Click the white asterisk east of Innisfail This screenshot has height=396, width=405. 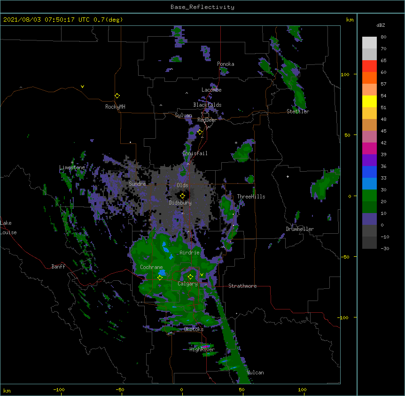tap(236, 143)
